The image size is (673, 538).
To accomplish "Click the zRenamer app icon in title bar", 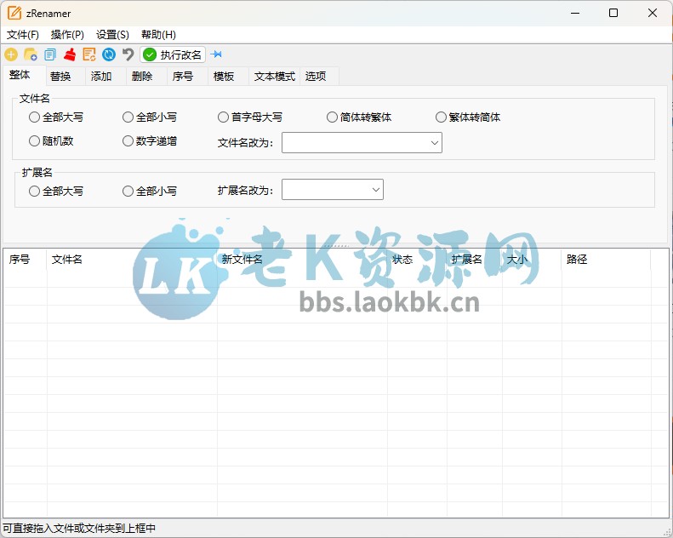I will click(x=14, y=13).
